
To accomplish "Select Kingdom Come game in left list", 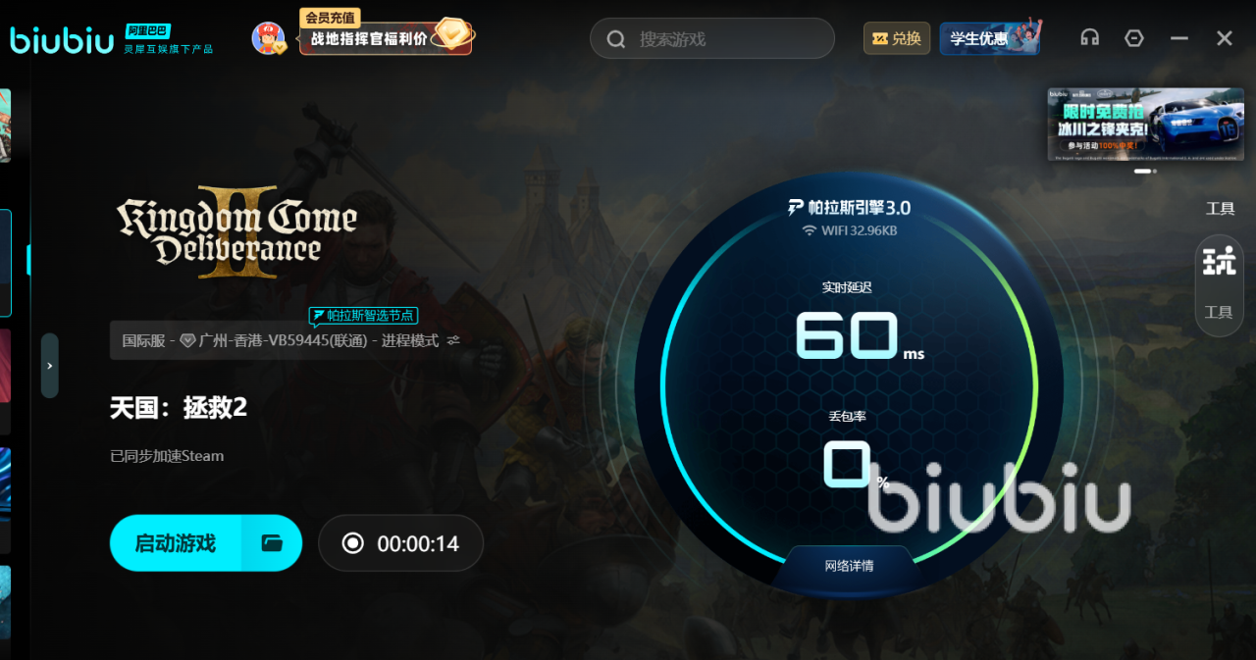I will coord(6,263).
